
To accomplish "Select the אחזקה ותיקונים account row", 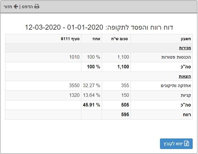I will (x=99, y=86).
